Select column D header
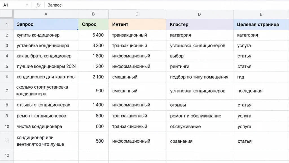This screenshot has height=163, width=289. click(x=200, y=14)
